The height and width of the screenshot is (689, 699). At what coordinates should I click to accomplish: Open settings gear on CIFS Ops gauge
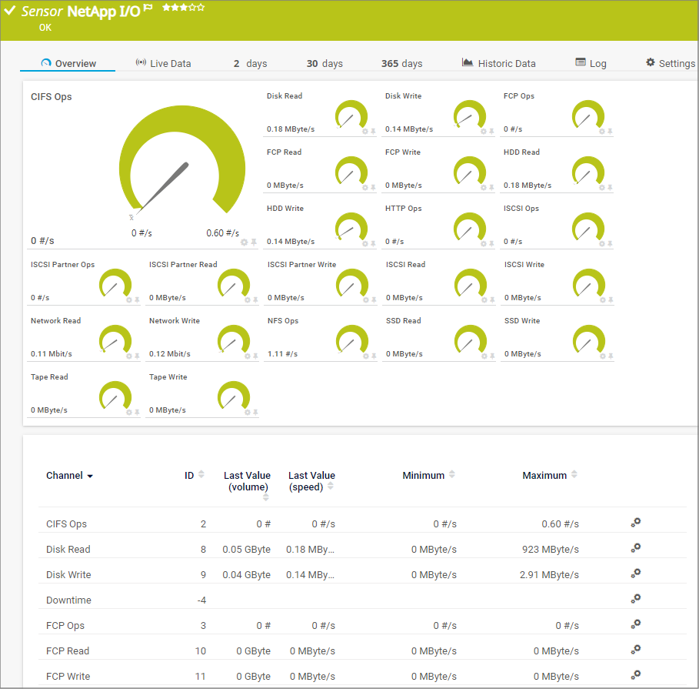pyautogui.click(x=245, y=242)
